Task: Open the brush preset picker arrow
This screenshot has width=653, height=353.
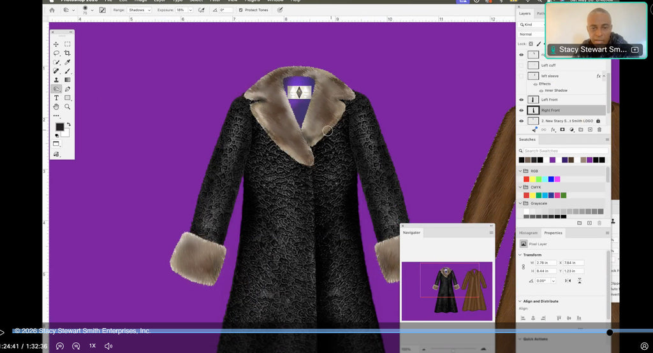Action: (92, 10)
